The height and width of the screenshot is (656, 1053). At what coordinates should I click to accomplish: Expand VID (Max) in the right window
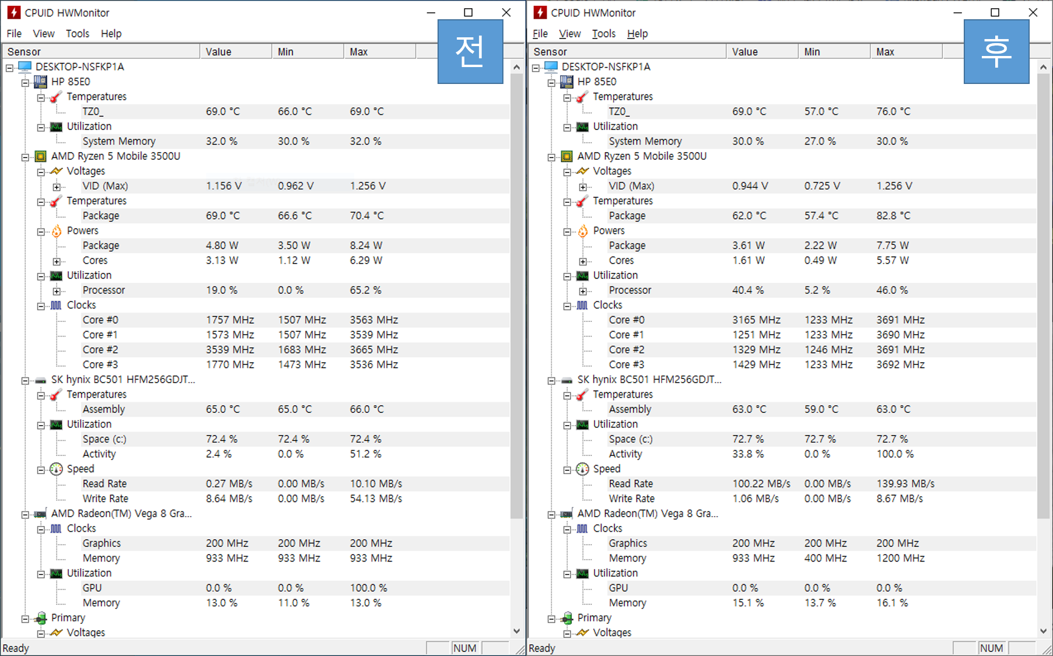[583, 187]
